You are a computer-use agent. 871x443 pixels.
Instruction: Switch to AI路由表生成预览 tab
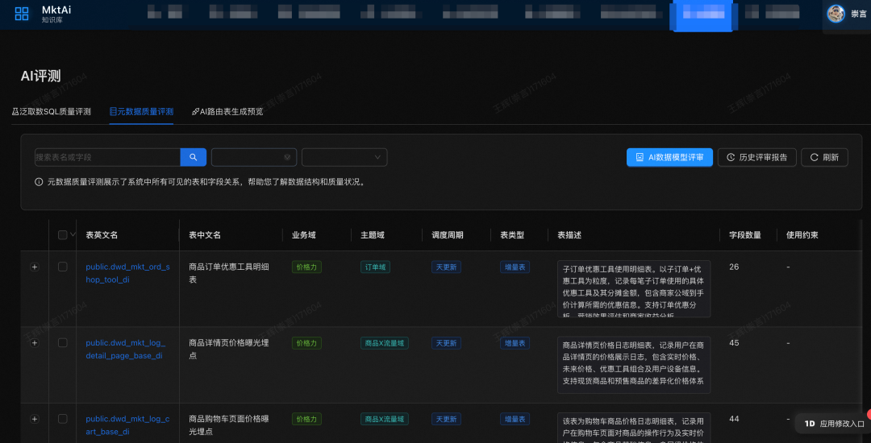(x=227, y=111)
